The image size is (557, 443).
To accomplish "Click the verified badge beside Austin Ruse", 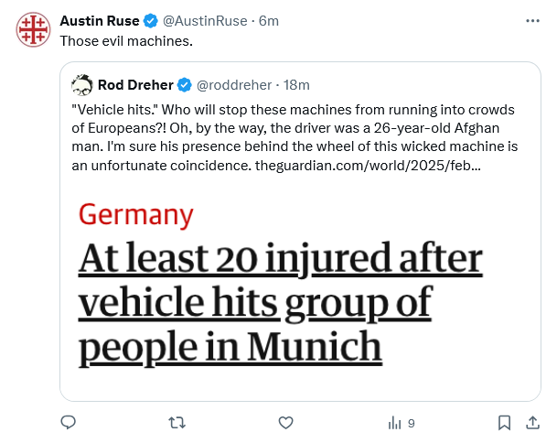I will click(151, 20).
